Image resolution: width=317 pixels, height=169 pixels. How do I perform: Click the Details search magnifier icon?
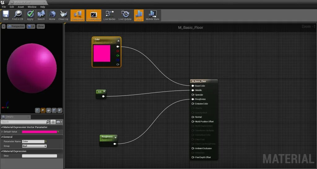coord(48,122)
